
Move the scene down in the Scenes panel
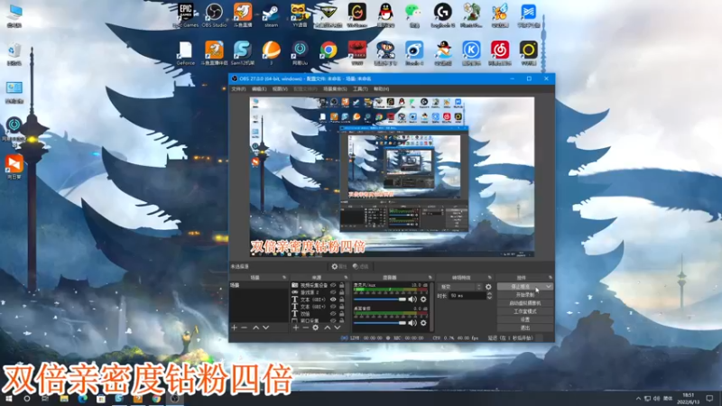coord(265,328)
